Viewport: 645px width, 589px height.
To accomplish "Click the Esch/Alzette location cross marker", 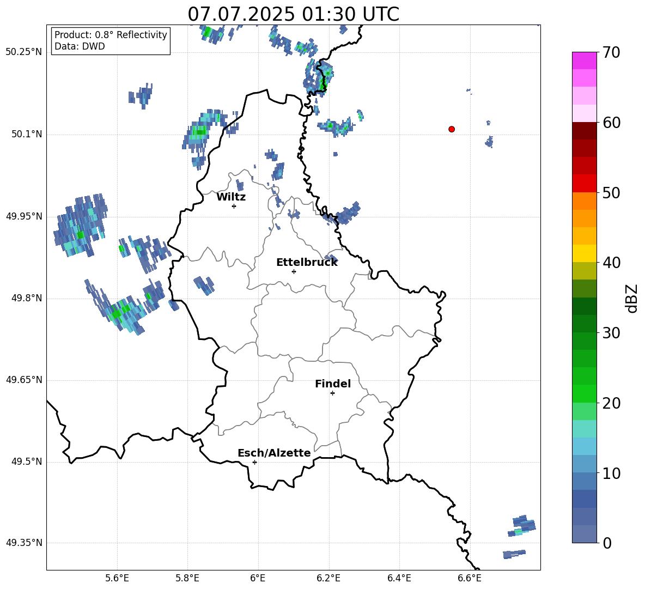I will (x=254, y=462).
